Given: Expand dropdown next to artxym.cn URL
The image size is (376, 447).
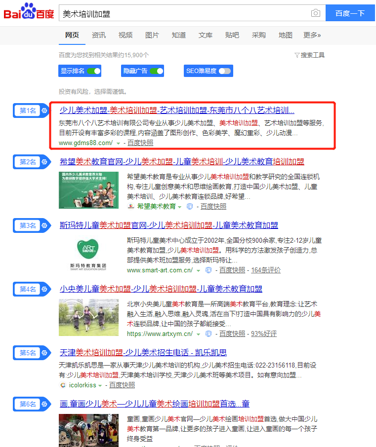Looking at the screenshot, I should click(198, 334).
